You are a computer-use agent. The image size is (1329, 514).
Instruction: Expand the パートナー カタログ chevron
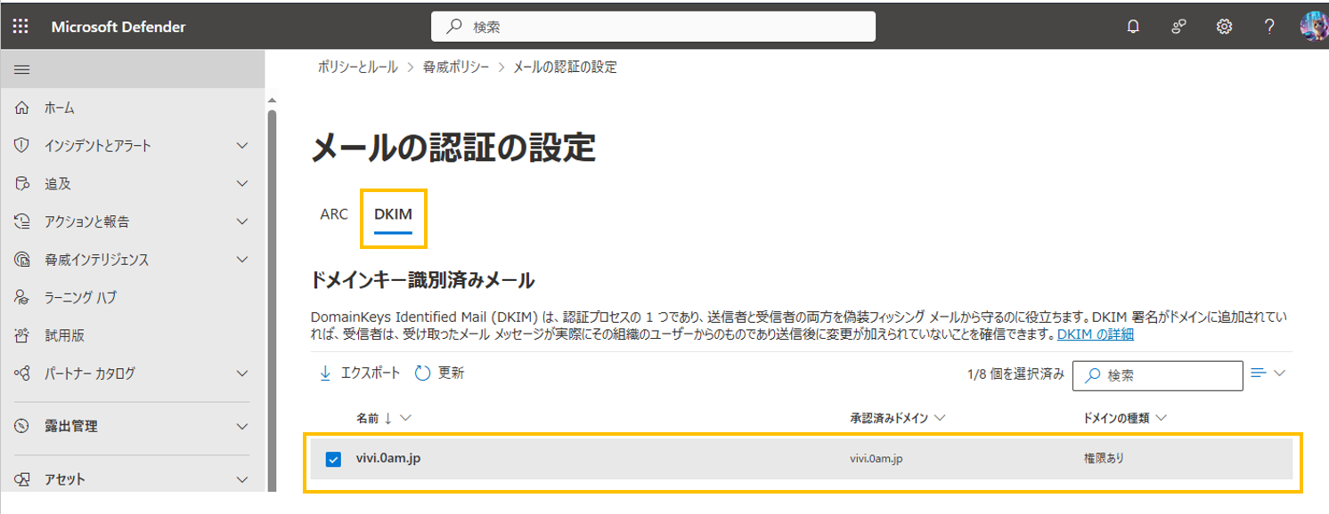[x=242, y=373]
